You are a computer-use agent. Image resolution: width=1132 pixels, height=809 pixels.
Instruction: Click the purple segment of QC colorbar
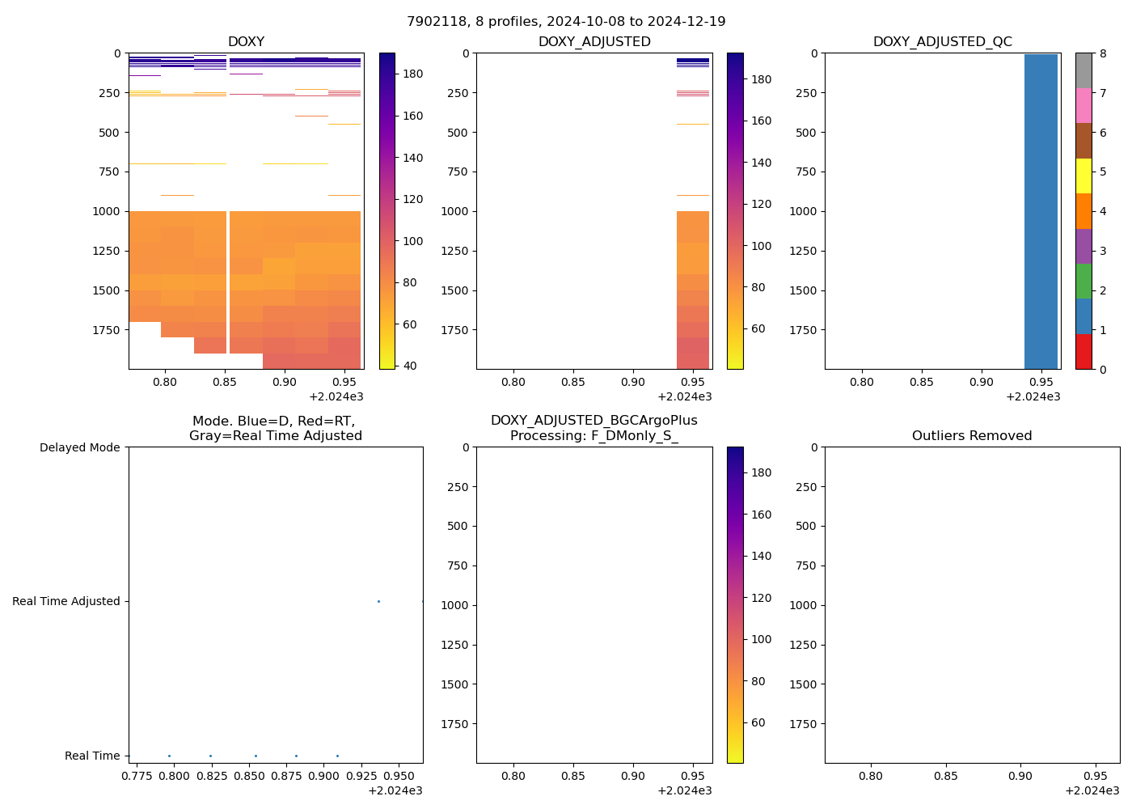pyautogui.click(x=1083, y=246)
